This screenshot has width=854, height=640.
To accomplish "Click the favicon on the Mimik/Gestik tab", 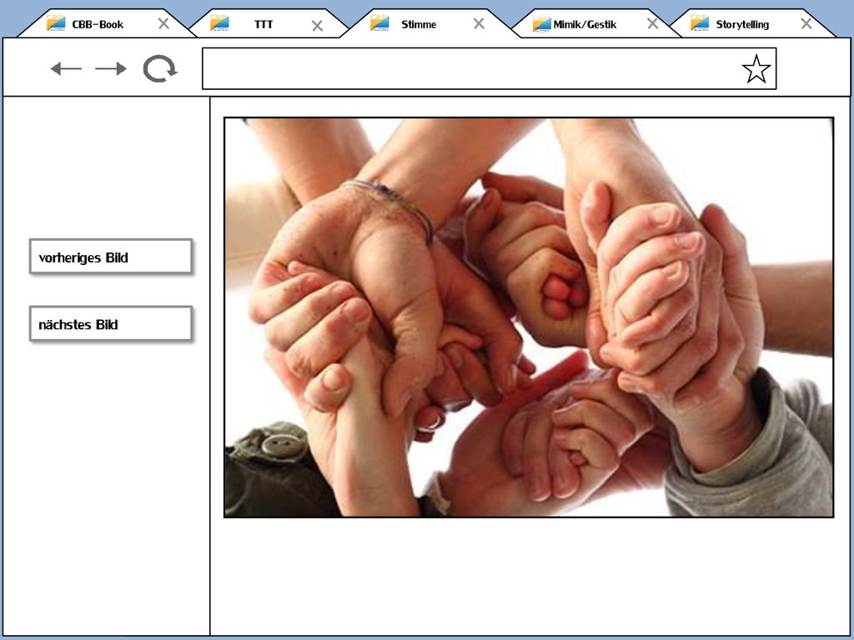I will click(542, 24).
